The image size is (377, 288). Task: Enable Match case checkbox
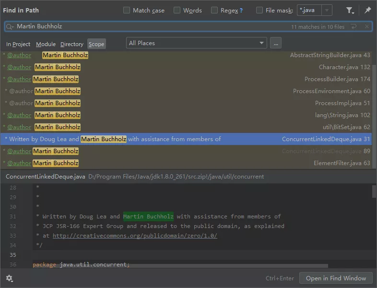tap(127, 10)
